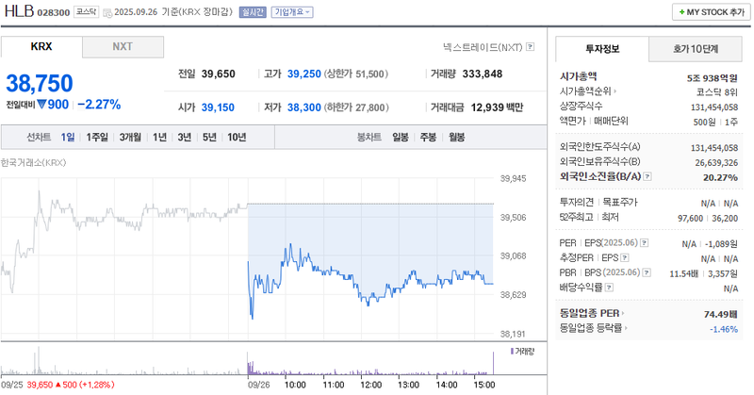This screenshot has width=754, height=395.
Task: Click the 거래량 value 333,848
Action: (x=483, y=74)
